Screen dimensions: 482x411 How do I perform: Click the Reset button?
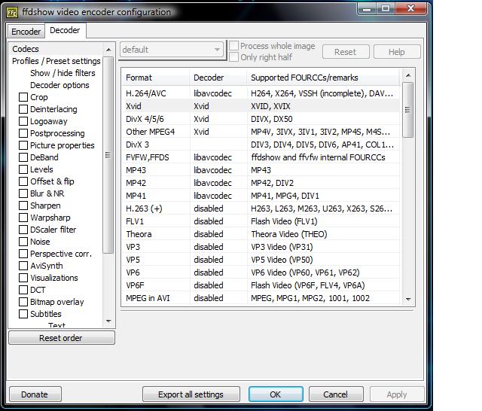(x=346, y=52)
